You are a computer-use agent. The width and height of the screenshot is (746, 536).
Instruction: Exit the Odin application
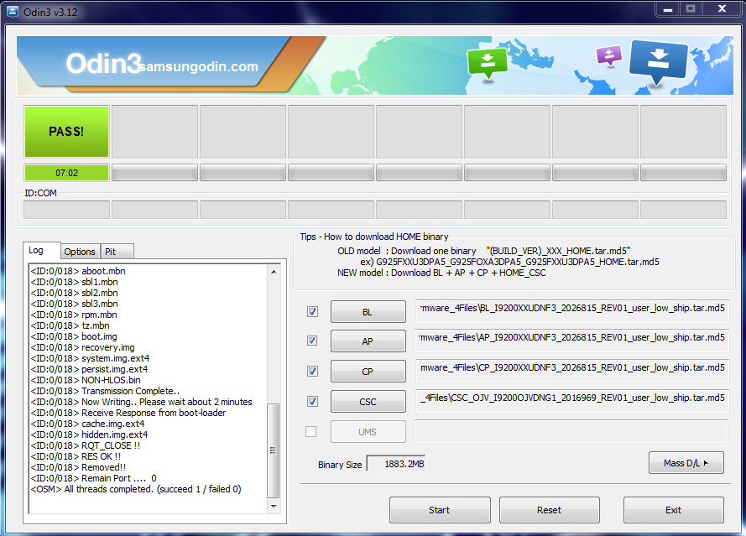(674, 510)
